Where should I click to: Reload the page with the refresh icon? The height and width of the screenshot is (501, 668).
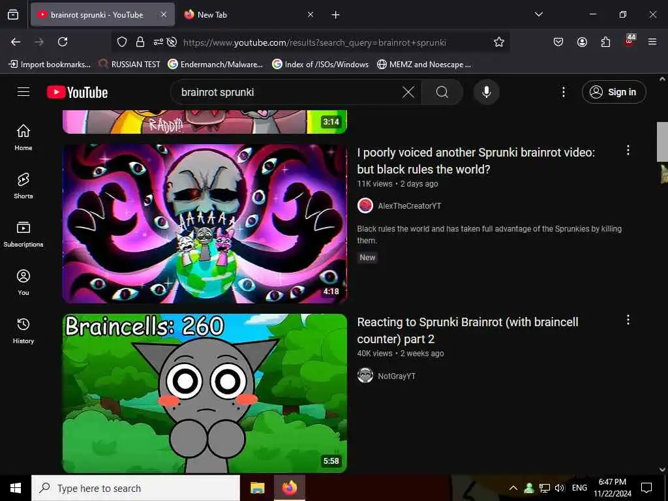[x=63, y=42]
